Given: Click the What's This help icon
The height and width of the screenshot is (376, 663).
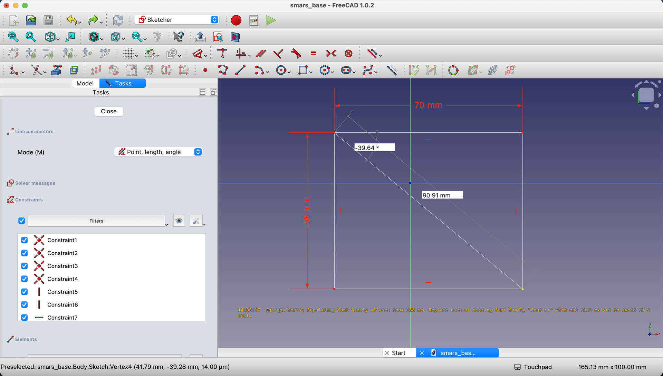Looking at the screenshot, I should tap(179, 37).
